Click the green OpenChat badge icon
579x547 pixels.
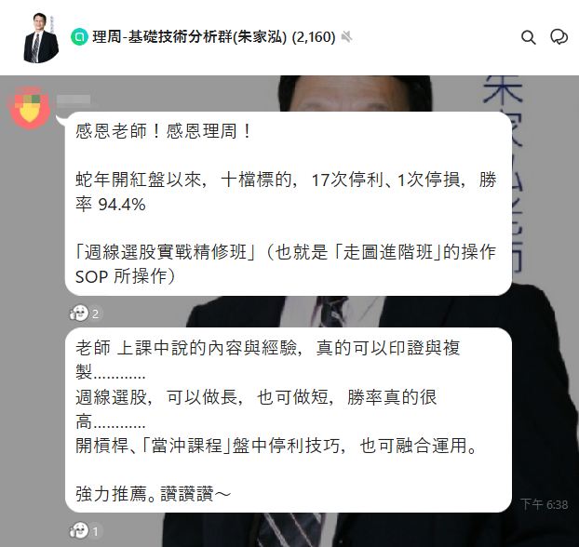click(79, 37)
